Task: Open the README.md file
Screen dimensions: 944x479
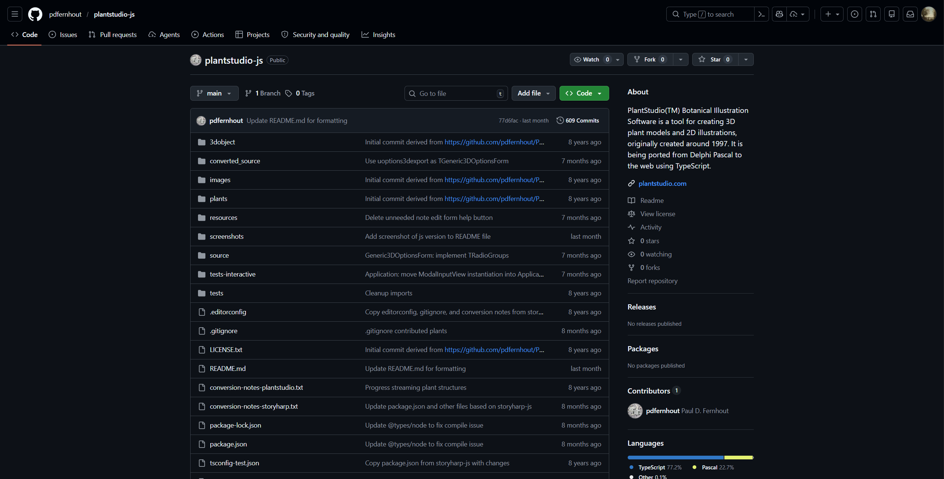Action: point(227,368)
